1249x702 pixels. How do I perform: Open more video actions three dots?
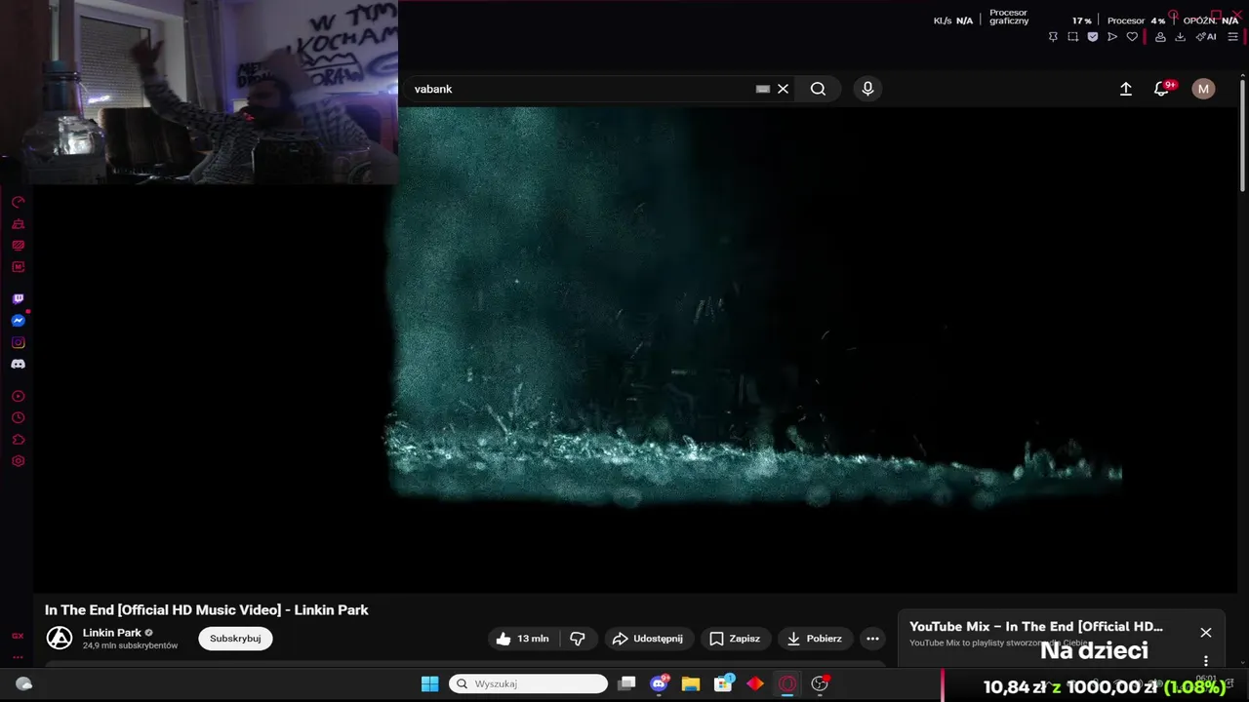[872, 639]
